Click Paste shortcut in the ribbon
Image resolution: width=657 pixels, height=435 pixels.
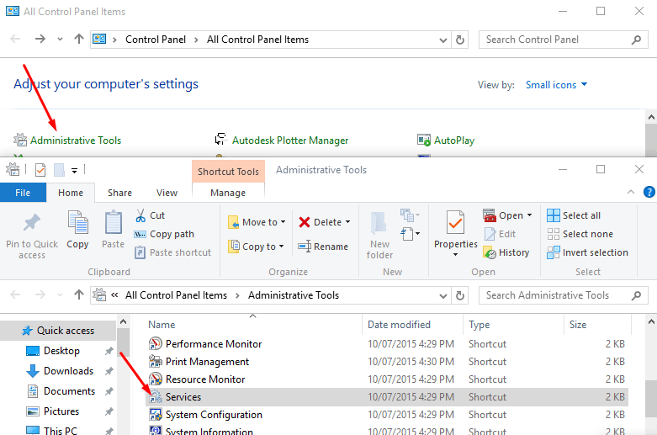point(172,252)
